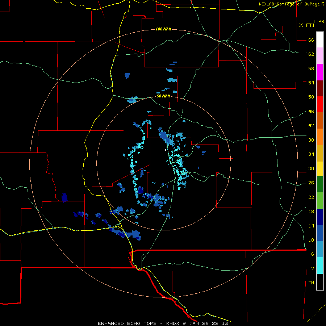Click the cyan 2 kft legend swatch
This screenshot has height=326, width=326.
click(320, 266)
